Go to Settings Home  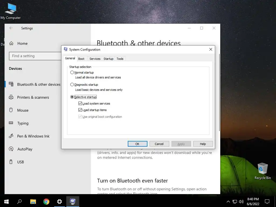(x=22, y=43)
